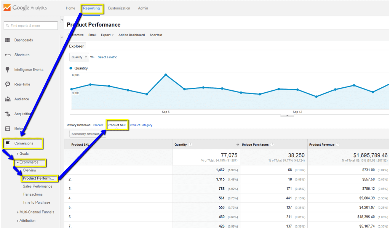This screenshot has height=228, width=390.
Task: Click the Conversions flag icon
Action: coord(8,143)
